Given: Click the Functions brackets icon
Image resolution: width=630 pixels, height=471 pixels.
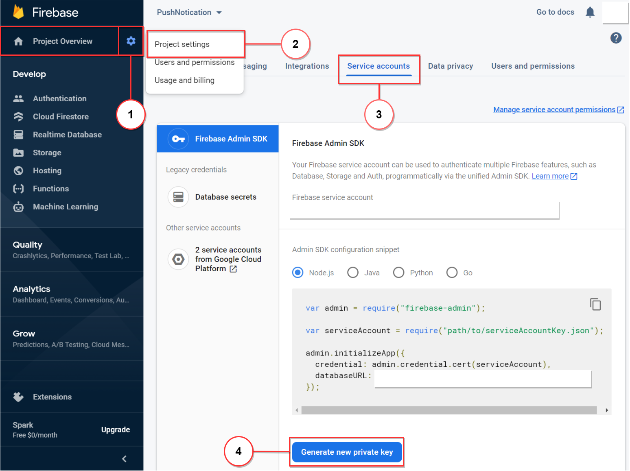Looking at the screenshot, I should [18, 189].
